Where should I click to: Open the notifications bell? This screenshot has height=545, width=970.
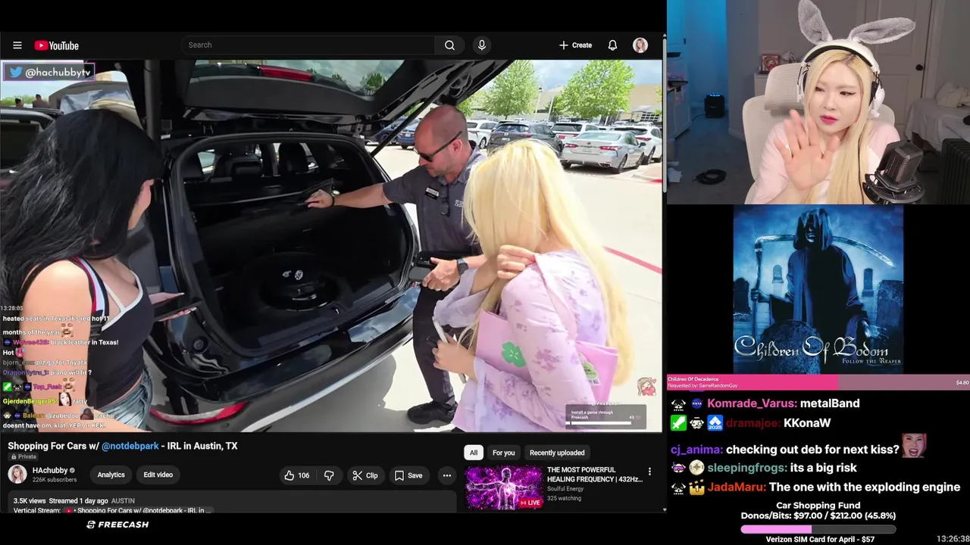[612, 45]
